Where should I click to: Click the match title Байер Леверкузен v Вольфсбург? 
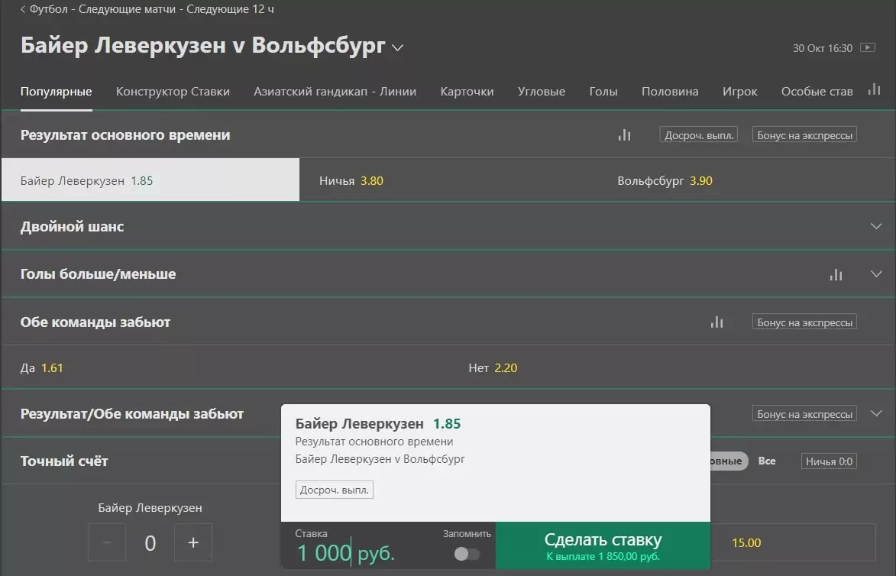203,46
